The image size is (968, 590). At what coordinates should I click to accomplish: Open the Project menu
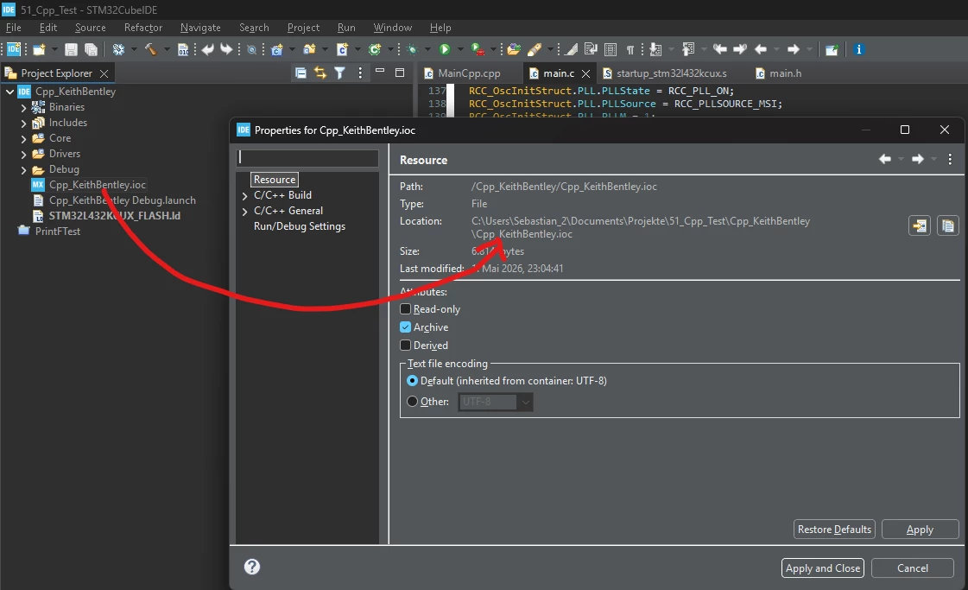(303, 28)
